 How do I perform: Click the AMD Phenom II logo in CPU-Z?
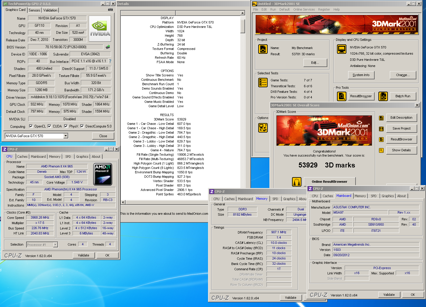click(103, 174)
